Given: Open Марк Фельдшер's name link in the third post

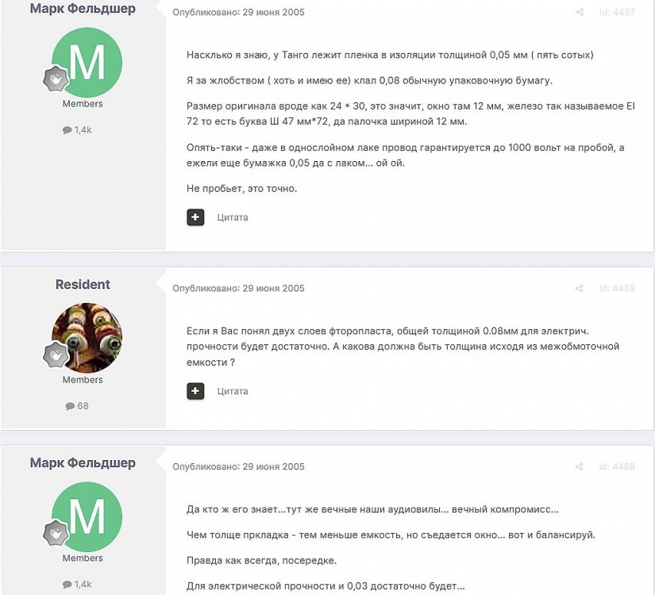Looking at the screenshot, I should 83,463.
